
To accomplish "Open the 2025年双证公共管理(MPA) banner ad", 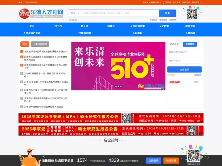I will pyautogui.click(x=111, y=118).
